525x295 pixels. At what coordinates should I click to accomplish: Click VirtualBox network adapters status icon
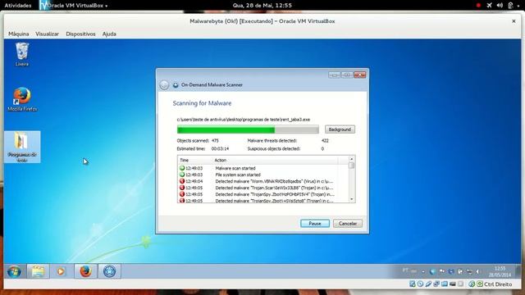tap(436, 284)
